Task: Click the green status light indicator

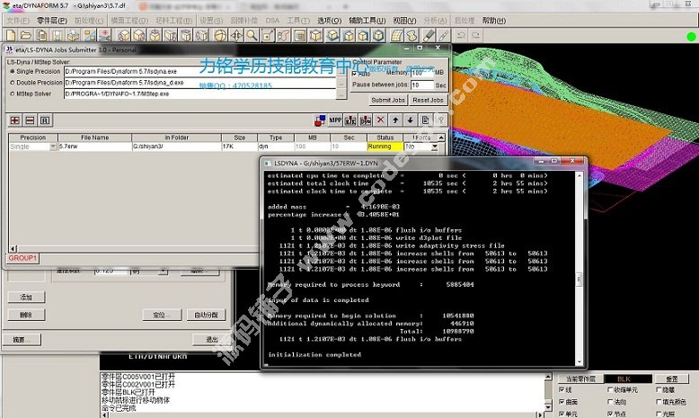Action: [691, 37]
